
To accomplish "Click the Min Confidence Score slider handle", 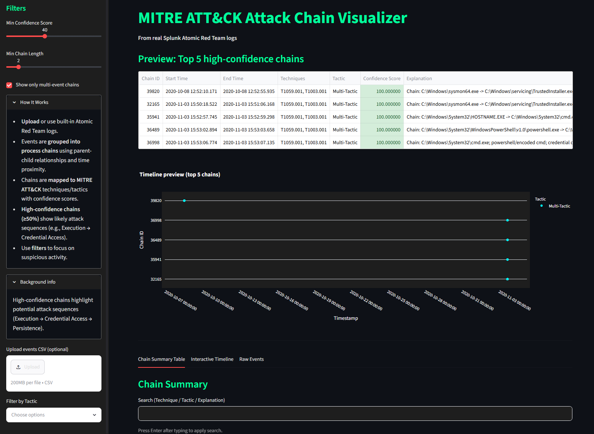I will [x=45, y=36].
